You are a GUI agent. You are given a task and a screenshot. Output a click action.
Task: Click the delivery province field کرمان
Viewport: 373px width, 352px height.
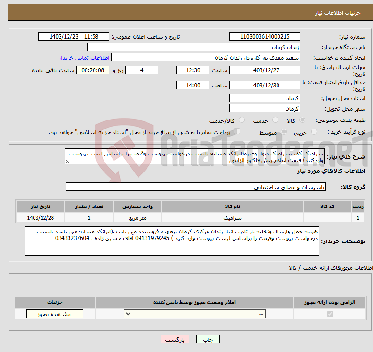tap(265, 98)
